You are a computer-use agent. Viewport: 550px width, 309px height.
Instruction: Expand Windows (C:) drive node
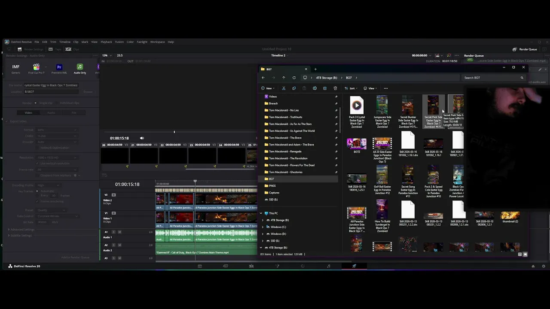click(x=263, y=227)
